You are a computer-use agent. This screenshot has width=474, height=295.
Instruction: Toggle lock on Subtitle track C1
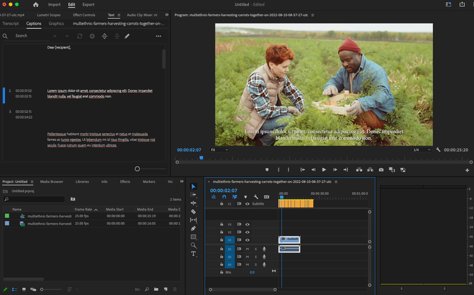221,204
